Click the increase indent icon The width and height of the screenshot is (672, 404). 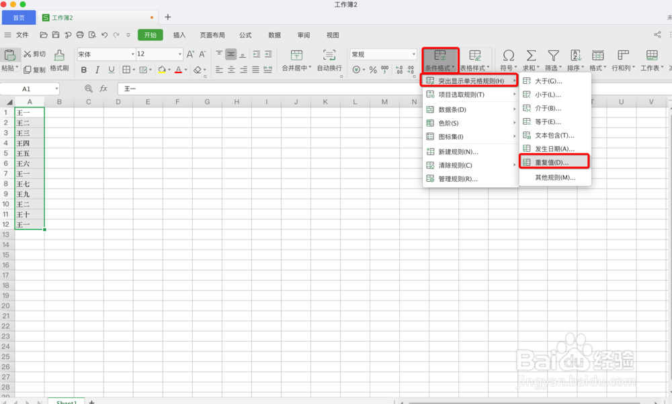pyautogui.click(x=268, y=54)
